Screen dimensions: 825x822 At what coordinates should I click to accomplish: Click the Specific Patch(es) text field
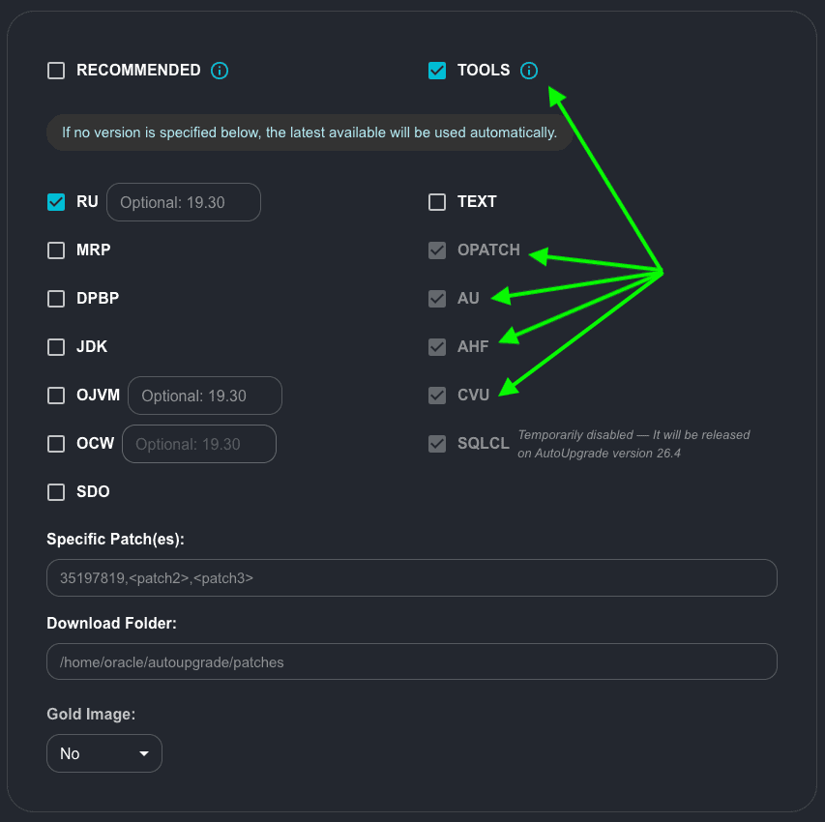pyautogui.click(x=411, y=578)
